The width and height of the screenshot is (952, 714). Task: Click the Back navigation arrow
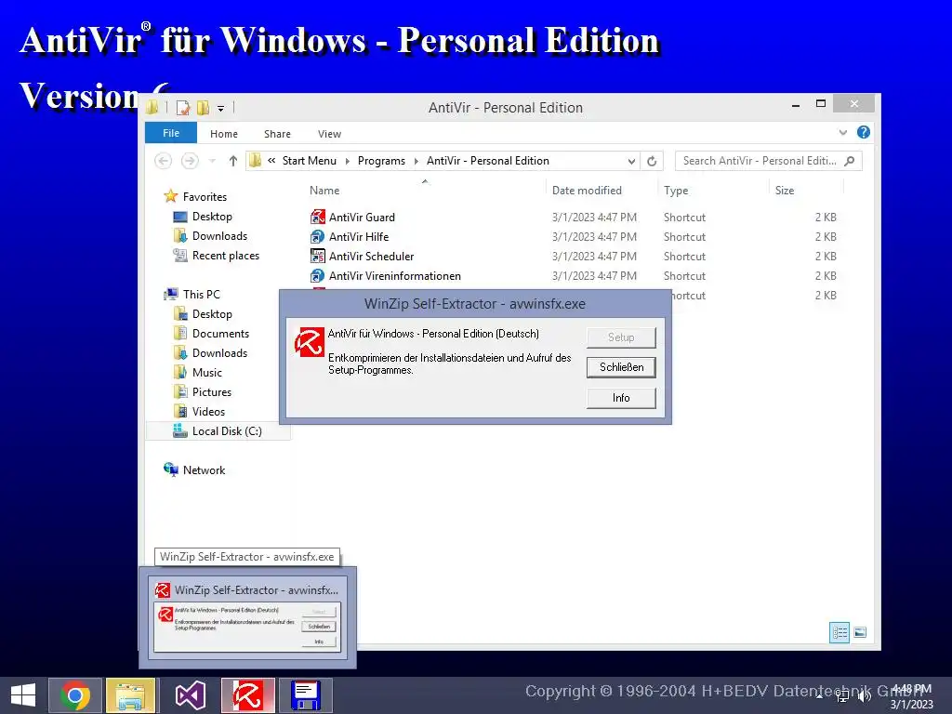[x=163, y=161]
